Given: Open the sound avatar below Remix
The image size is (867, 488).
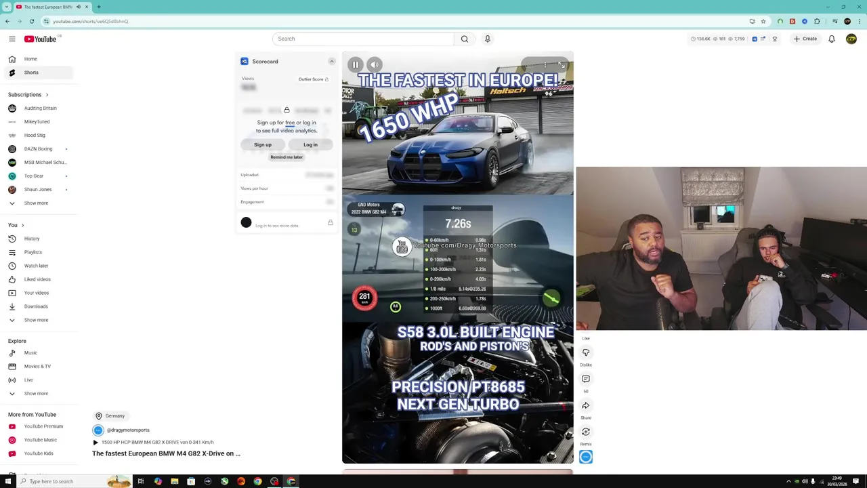Looking at the screenshot, I should click(586, 457).
